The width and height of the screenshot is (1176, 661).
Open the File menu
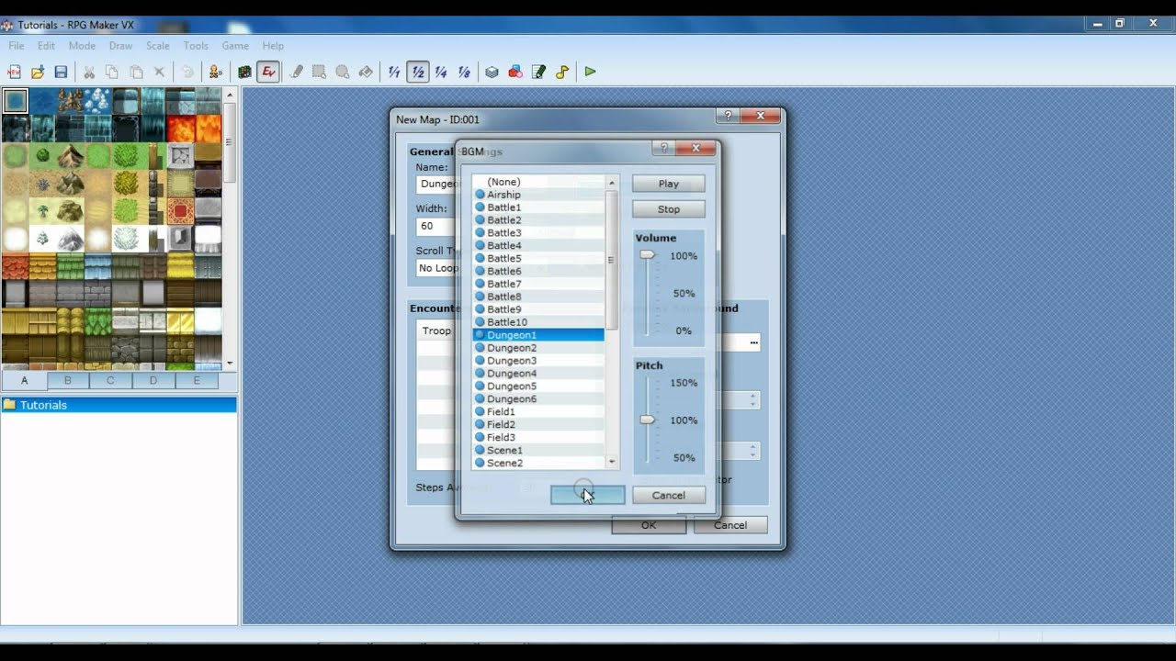17,46
